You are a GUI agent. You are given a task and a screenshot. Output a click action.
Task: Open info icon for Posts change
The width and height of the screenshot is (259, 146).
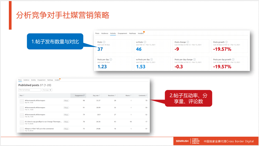click(188, 42)
